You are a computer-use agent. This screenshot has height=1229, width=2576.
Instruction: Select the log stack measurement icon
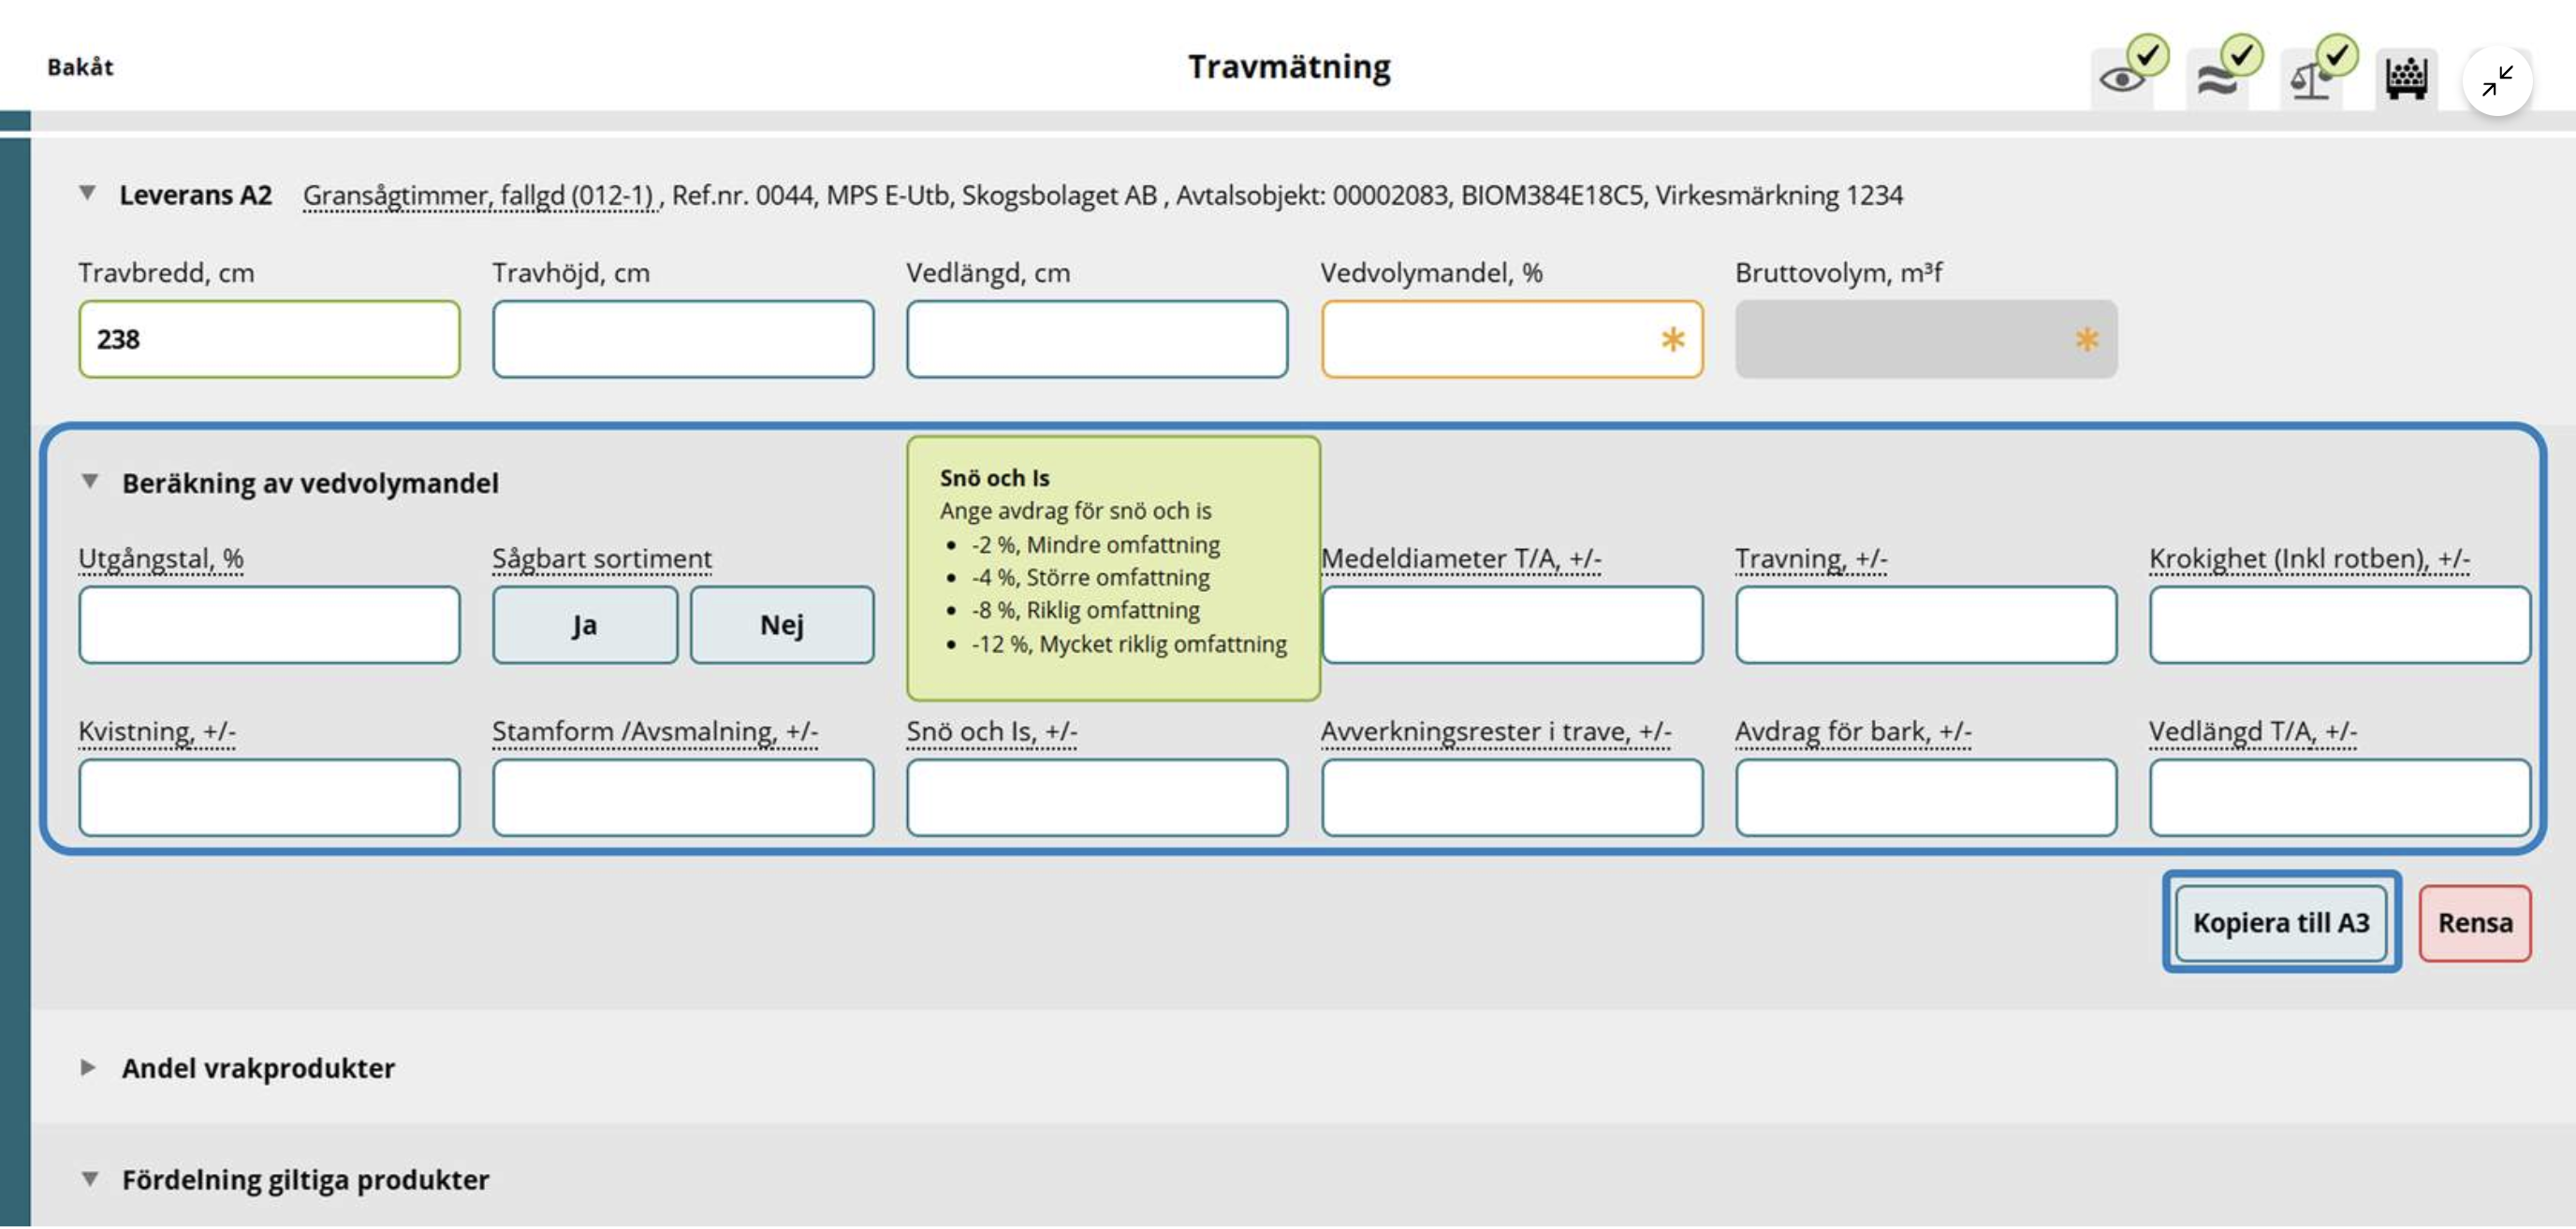tap(2405, 78)
